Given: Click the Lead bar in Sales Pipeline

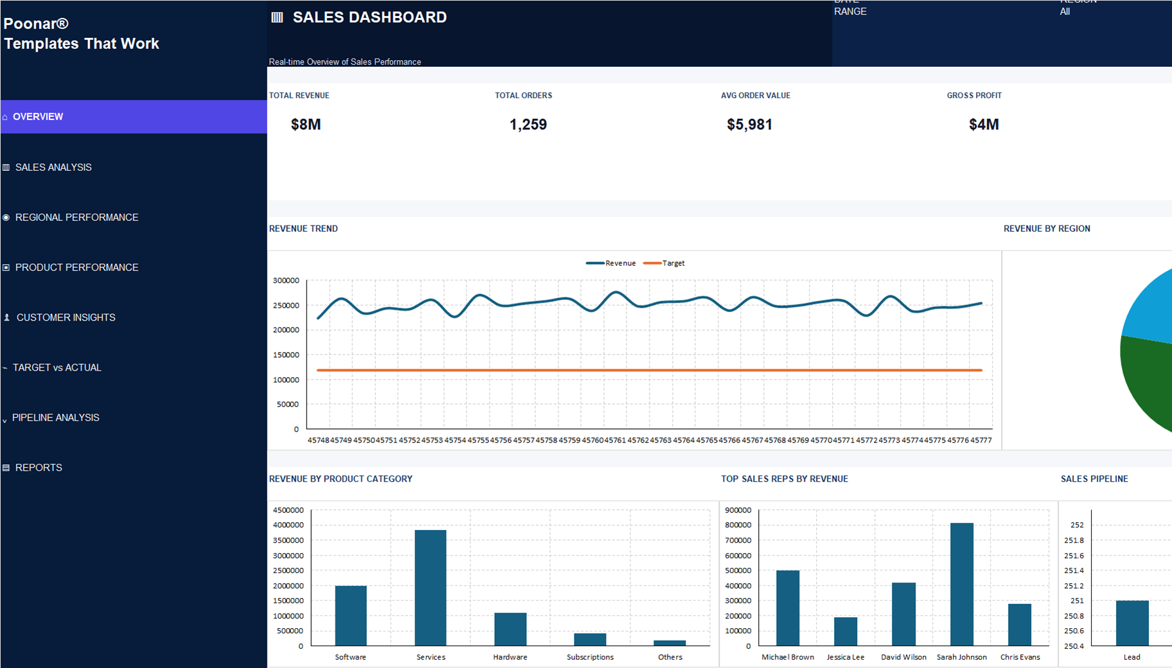Looking at the screenshot, I should [1132, 623].
